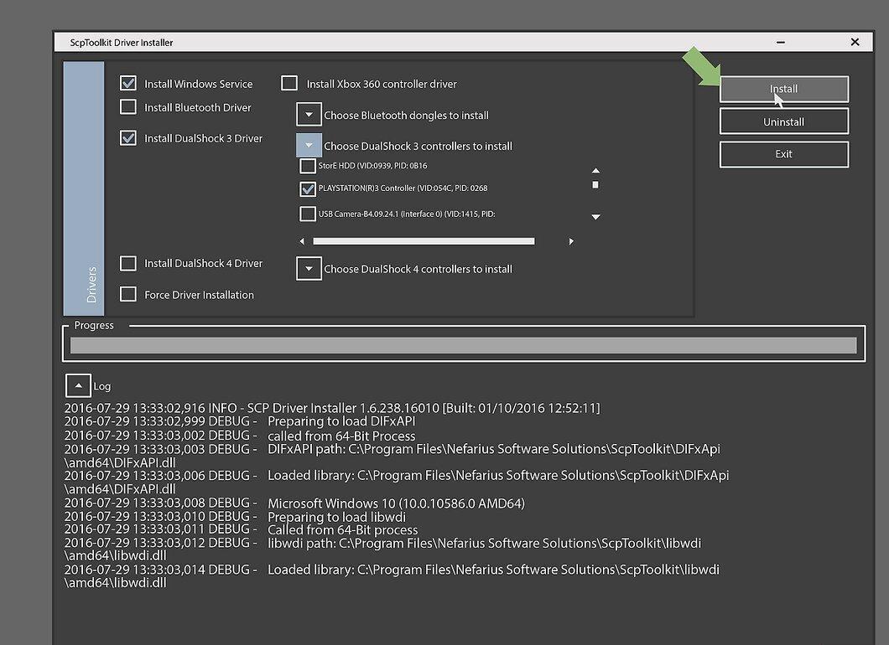Enable Install Bluetooth Driver checkbox
The image size is (889, 645).
pyautogui.click(x=128, y=106)
